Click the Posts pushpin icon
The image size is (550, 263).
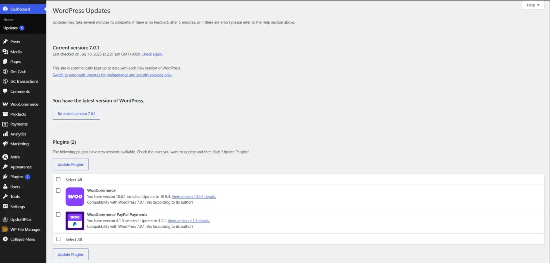point(5,42)
